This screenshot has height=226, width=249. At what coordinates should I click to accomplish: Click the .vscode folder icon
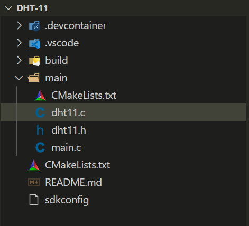click(x=34, y=43)
